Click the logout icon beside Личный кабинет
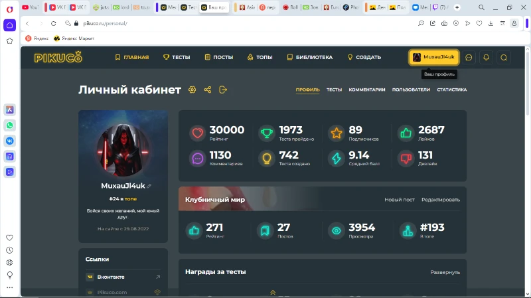Viewport: 531px width, 298px height. click(x=223, y=90)
